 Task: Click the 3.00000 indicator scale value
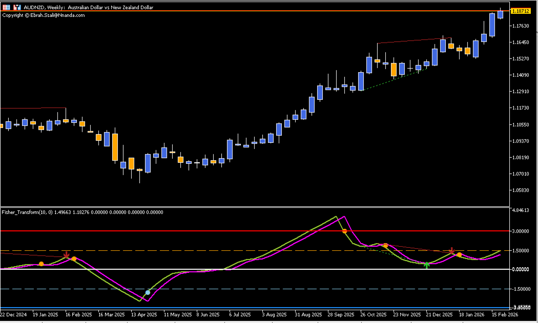(520, 231)
